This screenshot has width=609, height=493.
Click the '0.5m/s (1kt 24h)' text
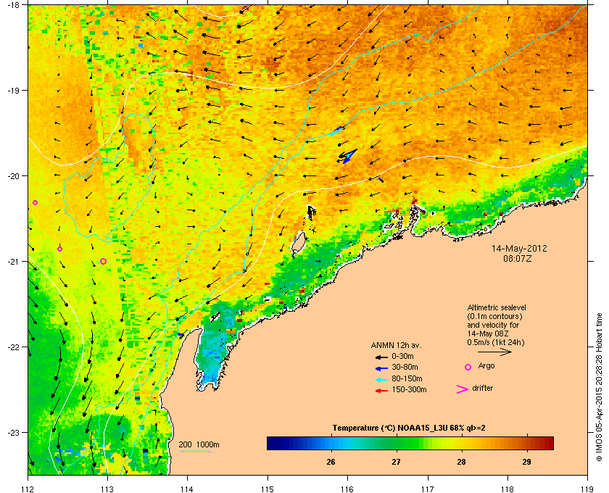click(x=496, y=343)
